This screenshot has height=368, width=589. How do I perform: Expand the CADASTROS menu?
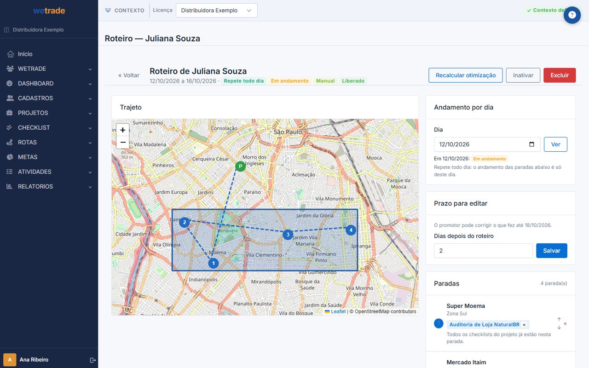[49, 98]
